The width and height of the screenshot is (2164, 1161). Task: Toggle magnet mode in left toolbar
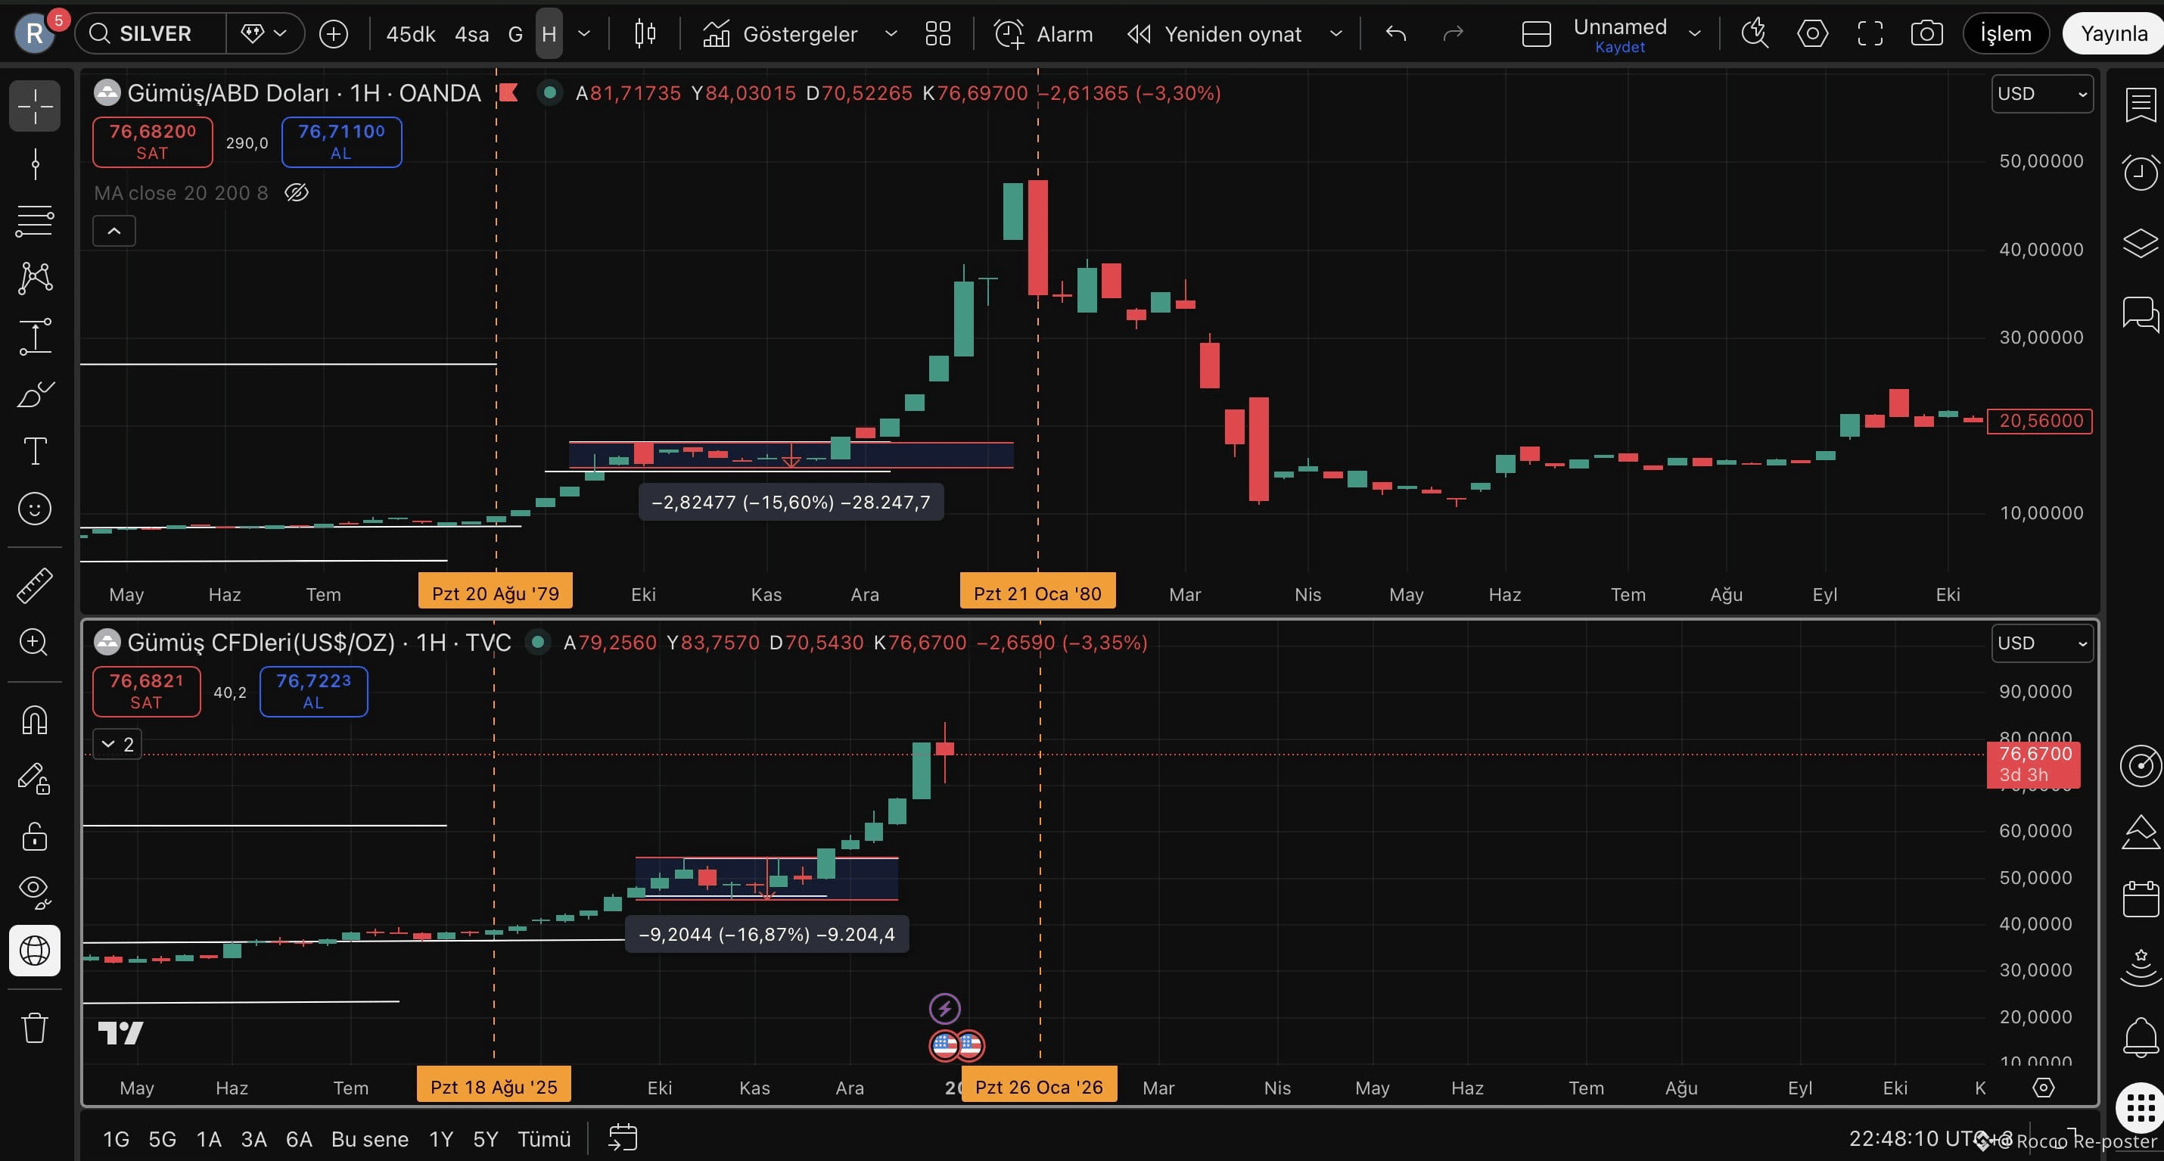click(35, 720)
